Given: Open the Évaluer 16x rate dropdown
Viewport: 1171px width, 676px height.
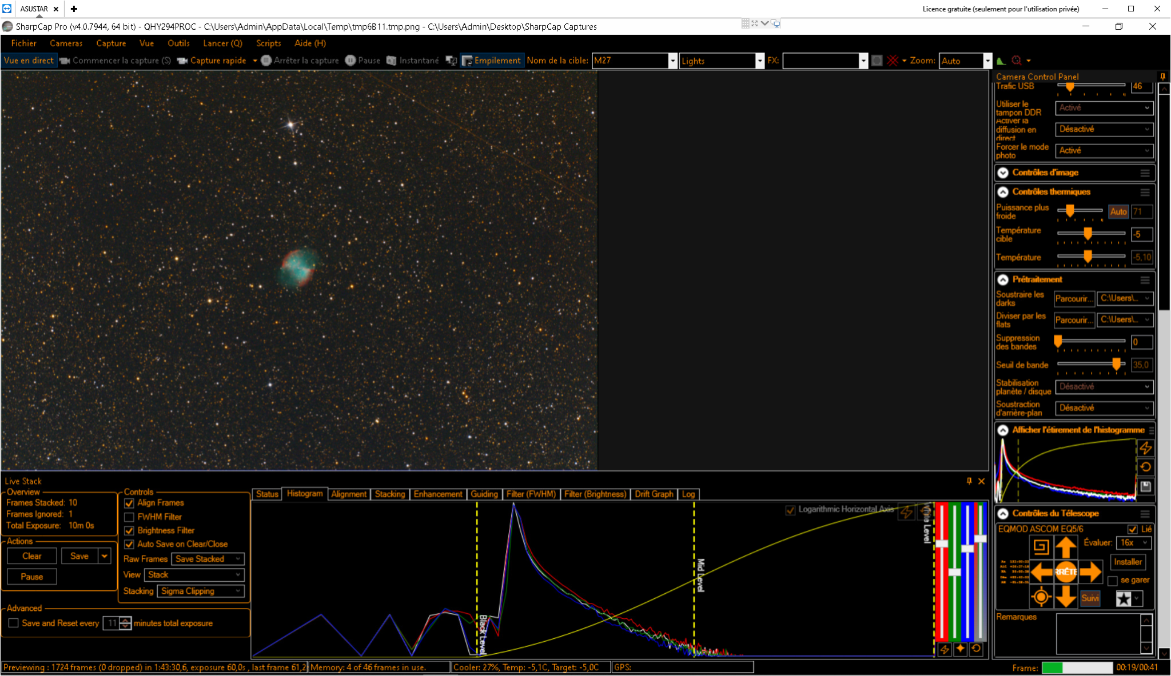Looking at the screenshot, I should click(1133, 543).
